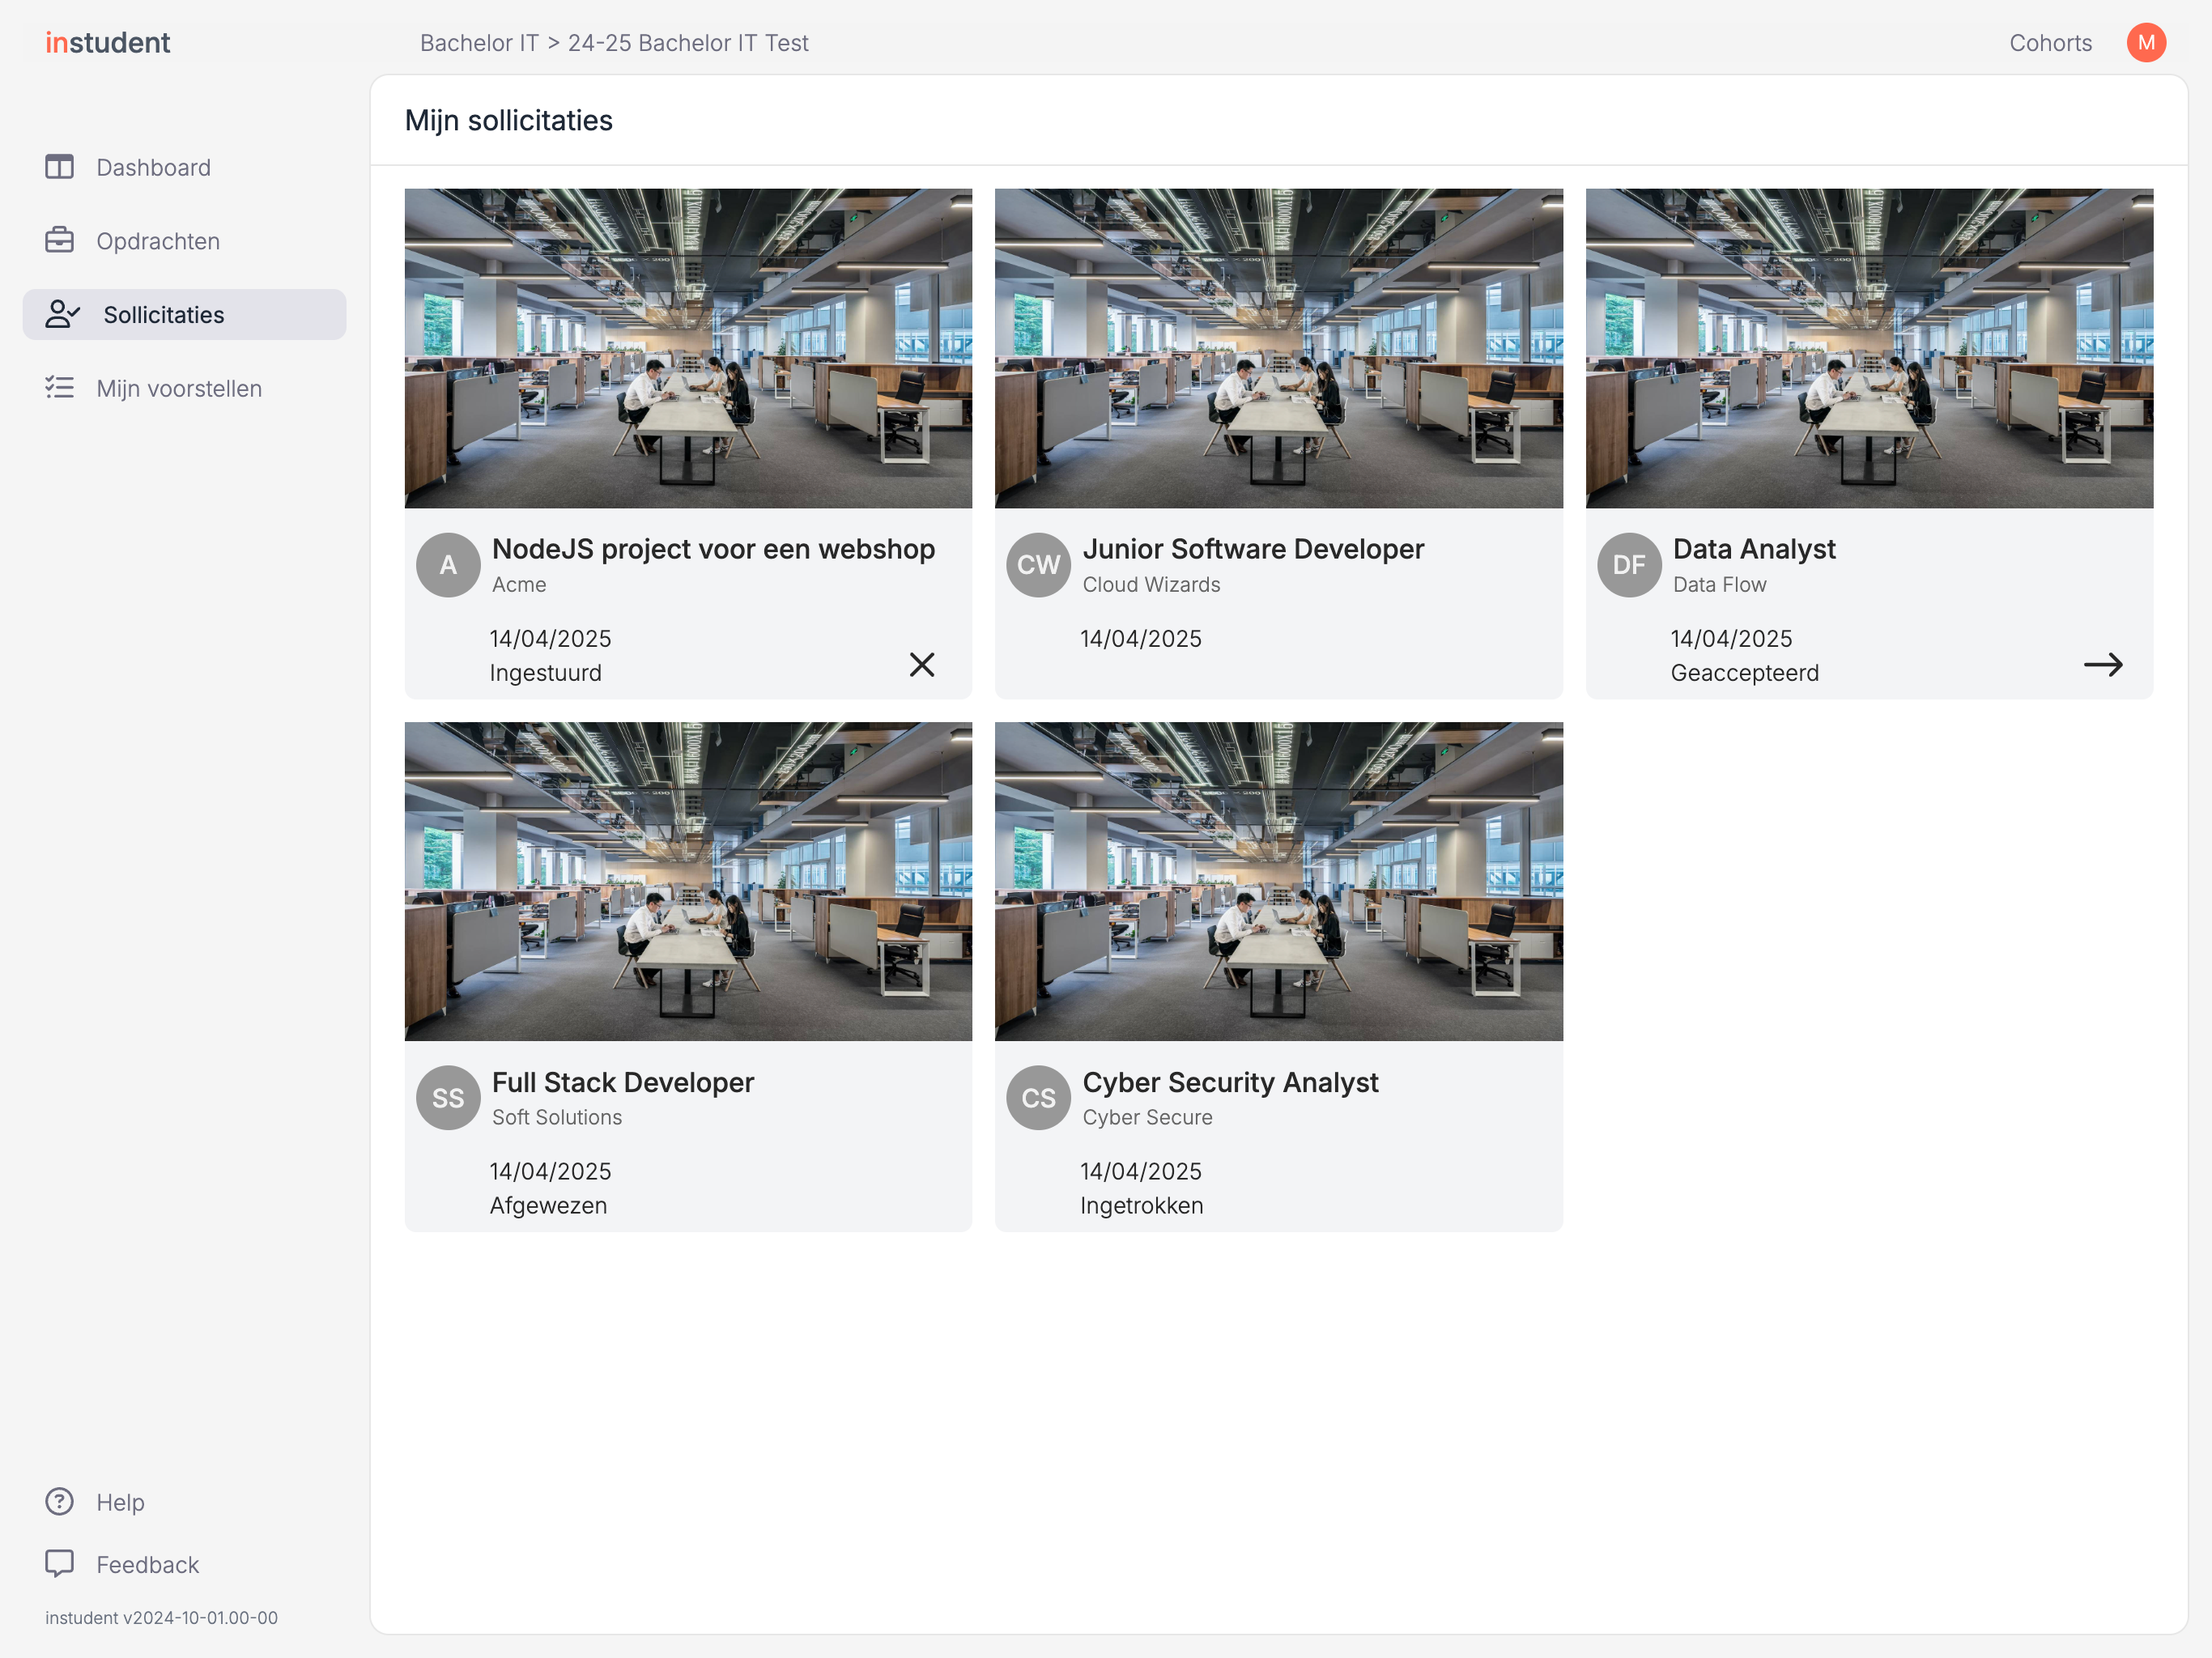Viewport: 2212px width, 1658px height.
Task: Select the Mijn voorstellen menu item
Action: coord(185,388)
